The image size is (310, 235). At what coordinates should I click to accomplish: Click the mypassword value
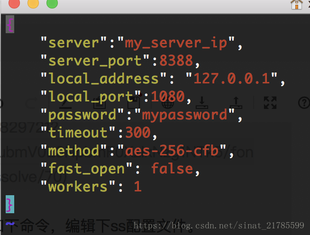[x=185, y=115]
